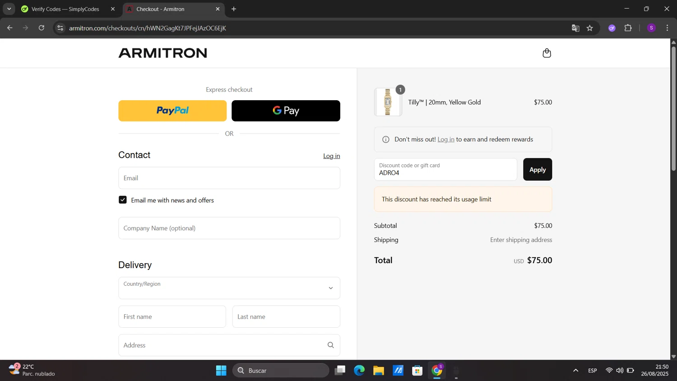The width and height of the screenshot is (677, 381).
Task: Open Task View in the taskbar
Action: pyautogui.click(x=340, y=371)
